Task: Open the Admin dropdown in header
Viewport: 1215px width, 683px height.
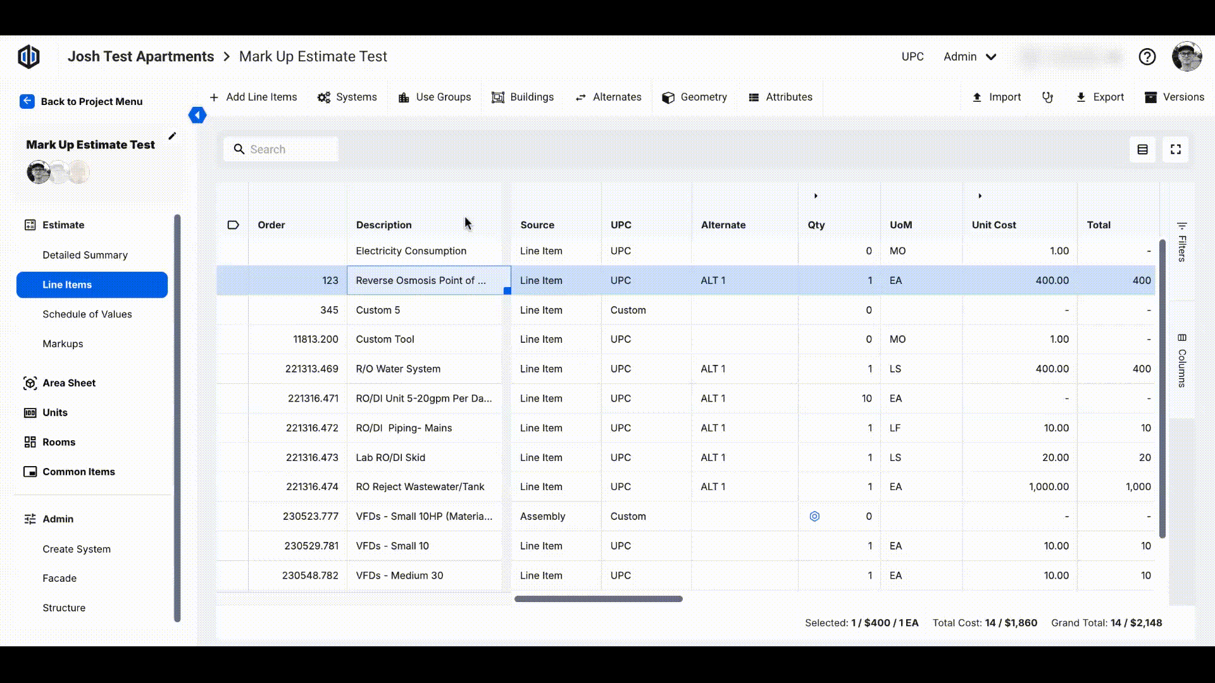Action: coord(970,57)
